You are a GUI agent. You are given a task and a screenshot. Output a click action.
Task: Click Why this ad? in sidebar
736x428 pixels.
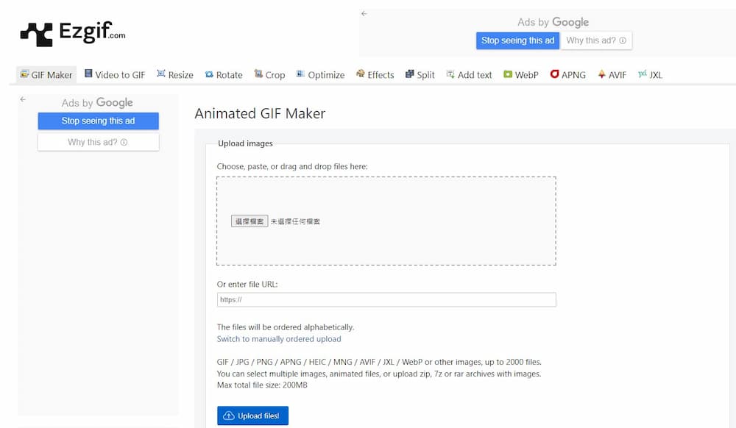point(98,142)
